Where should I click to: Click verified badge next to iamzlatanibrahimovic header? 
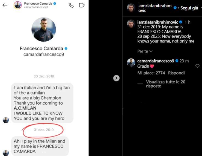pyautogui.click(x=175, y=8)
